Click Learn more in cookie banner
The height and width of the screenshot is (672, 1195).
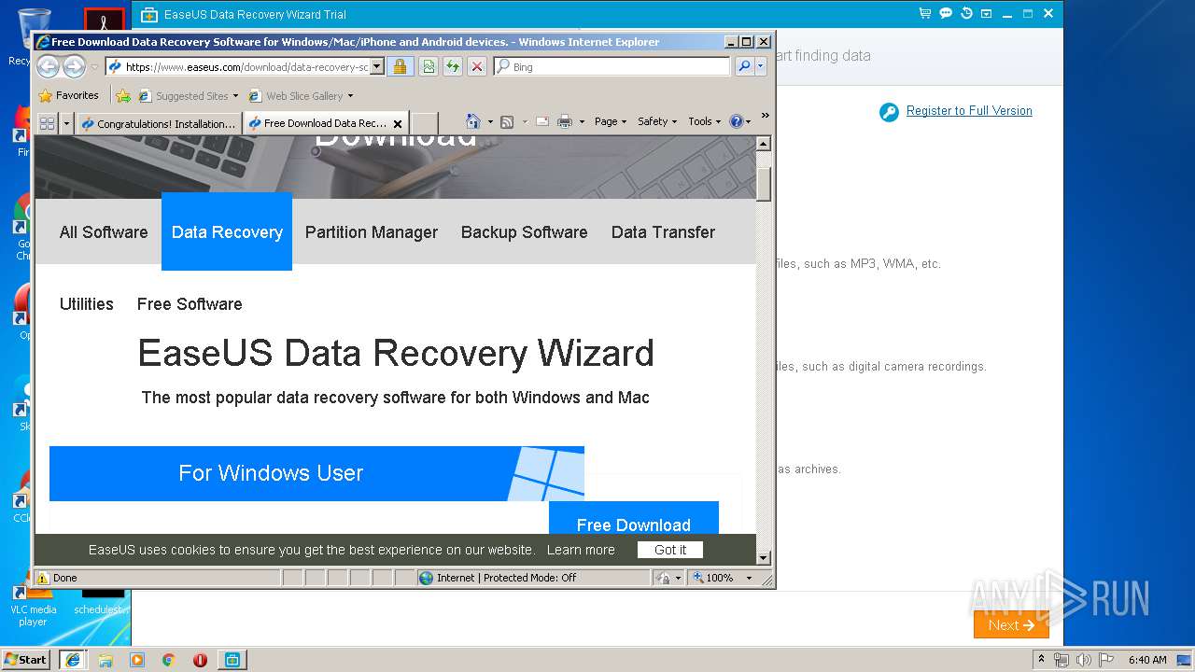(581, 550)
